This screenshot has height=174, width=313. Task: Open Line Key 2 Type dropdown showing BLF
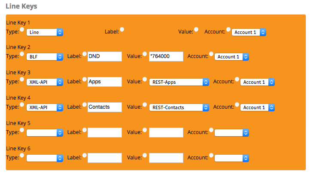pyautogui.click(x=45, y=57)
